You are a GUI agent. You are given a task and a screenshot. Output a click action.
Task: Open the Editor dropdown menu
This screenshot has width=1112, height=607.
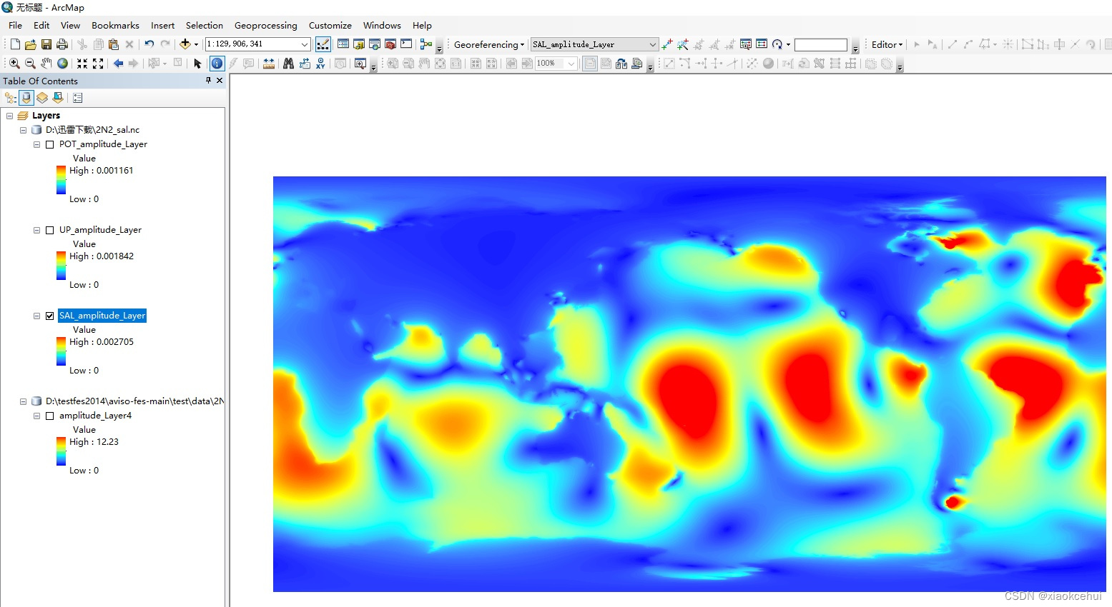tap(887, 44)
